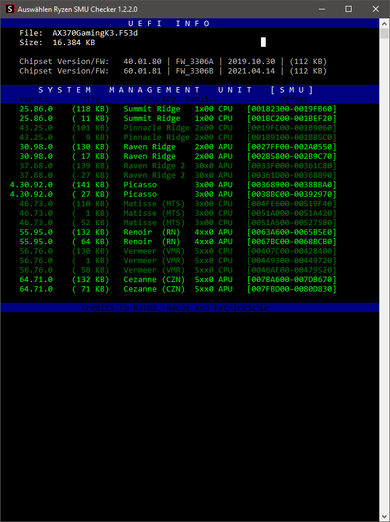Select Matisse (MTS) 110 KB row

[x=178, y=203]
